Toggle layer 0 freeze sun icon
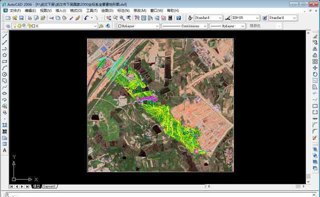The height and width of the screenshot is (197, 320). (x=19, y=26)
